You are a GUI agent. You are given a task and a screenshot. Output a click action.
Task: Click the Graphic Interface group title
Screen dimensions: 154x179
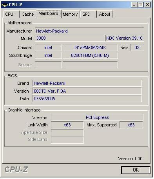point(24,110)
